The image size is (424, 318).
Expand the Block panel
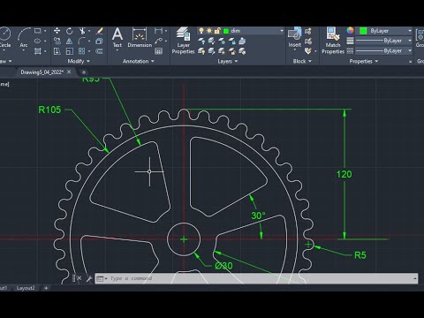(x=302, y=61)
